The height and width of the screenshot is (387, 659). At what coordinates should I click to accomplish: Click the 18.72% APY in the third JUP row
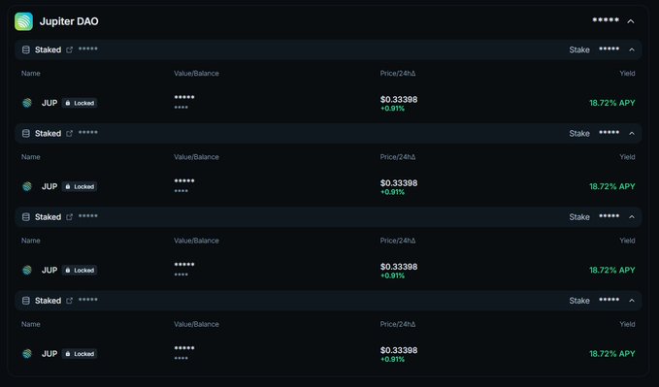[611, 271]
